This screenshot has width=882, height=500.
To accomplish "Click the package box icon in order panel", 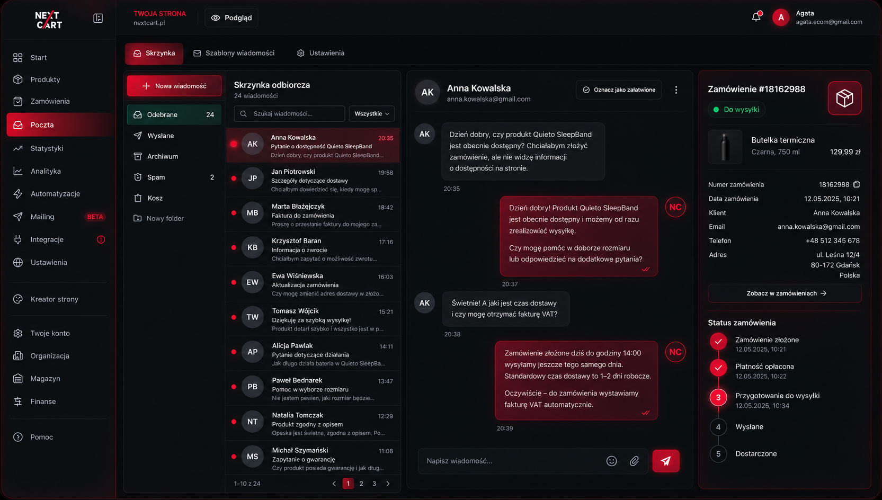I will [x=844, y=98].
